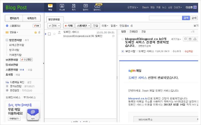Viewport: 201px width, 125px height.
Task: Click the calendar-like icon in reading pane toolbar
Action: [x=190, y=39]
